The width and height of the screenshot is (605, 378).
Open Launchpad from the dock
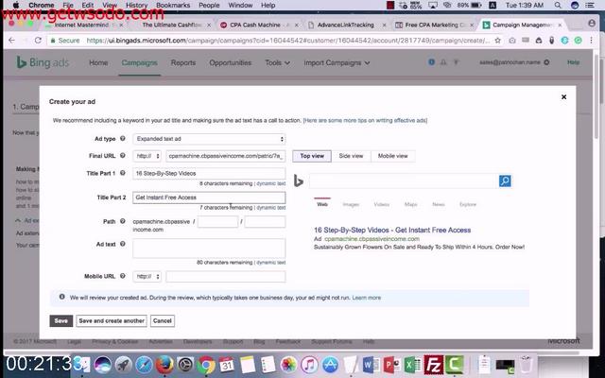point(124,364)
